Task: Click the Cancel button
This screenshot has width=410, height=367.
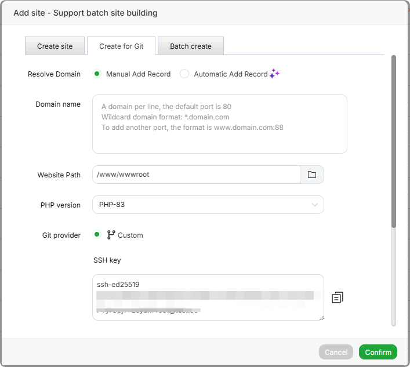Action: [x=336, y=352]
